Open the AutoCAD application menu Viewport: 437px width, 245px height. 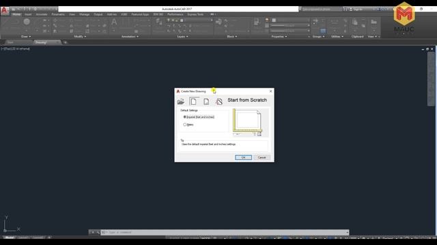(x=5, y=11)
